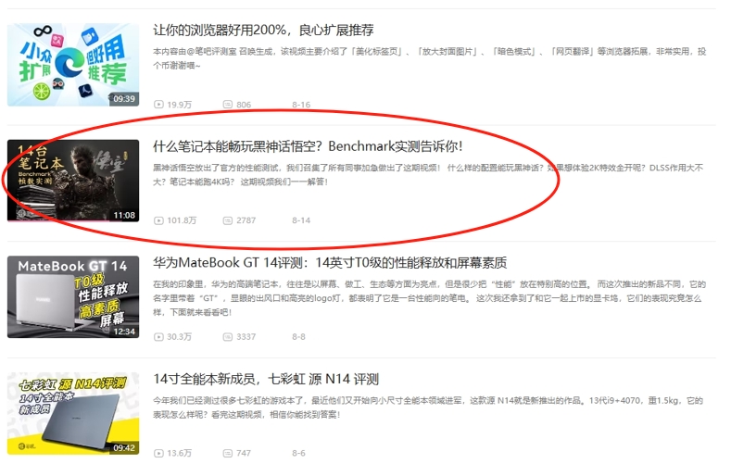This screenshot has width=731, height=464.
Task: Click the 09:39 duration badge
Action: click(124, 99)
